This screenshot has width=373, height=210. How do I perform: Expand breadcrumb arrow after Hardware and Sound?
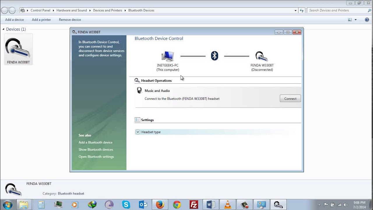[90, 10]
